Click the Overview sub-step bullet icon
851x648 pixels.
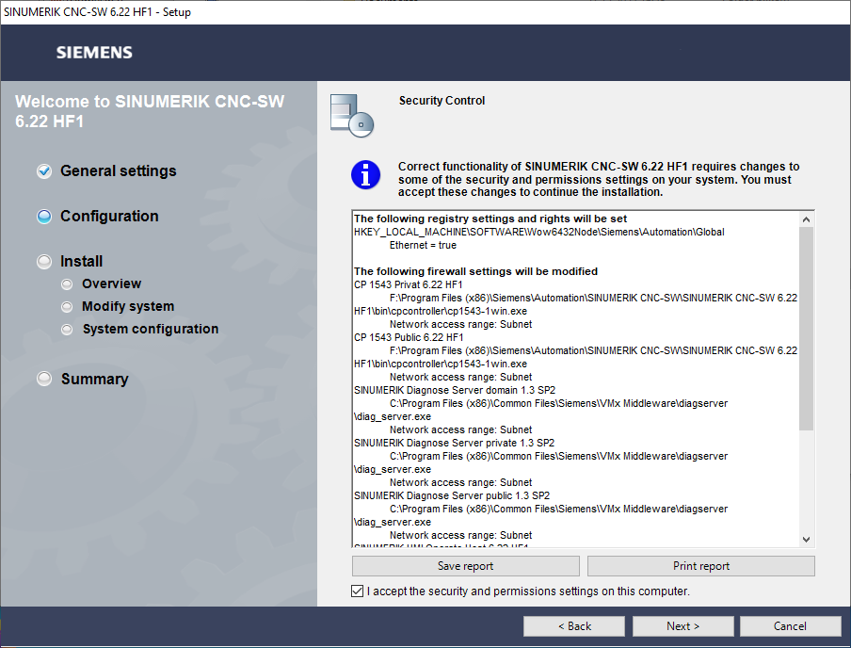coord(66,284)
